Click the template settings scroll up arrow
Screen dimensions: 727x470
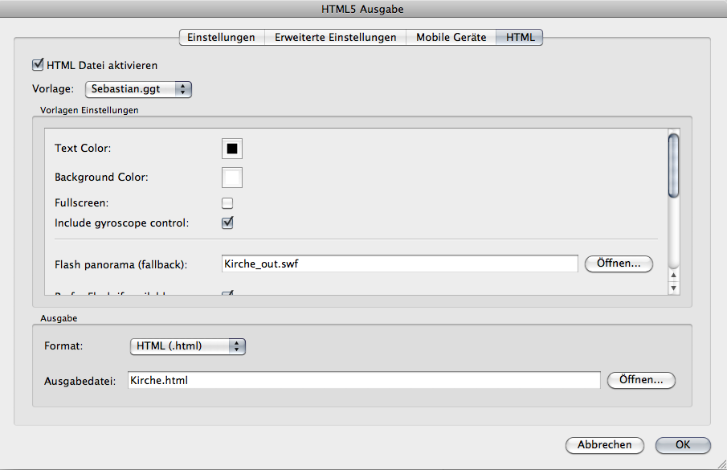pos(674,276)
